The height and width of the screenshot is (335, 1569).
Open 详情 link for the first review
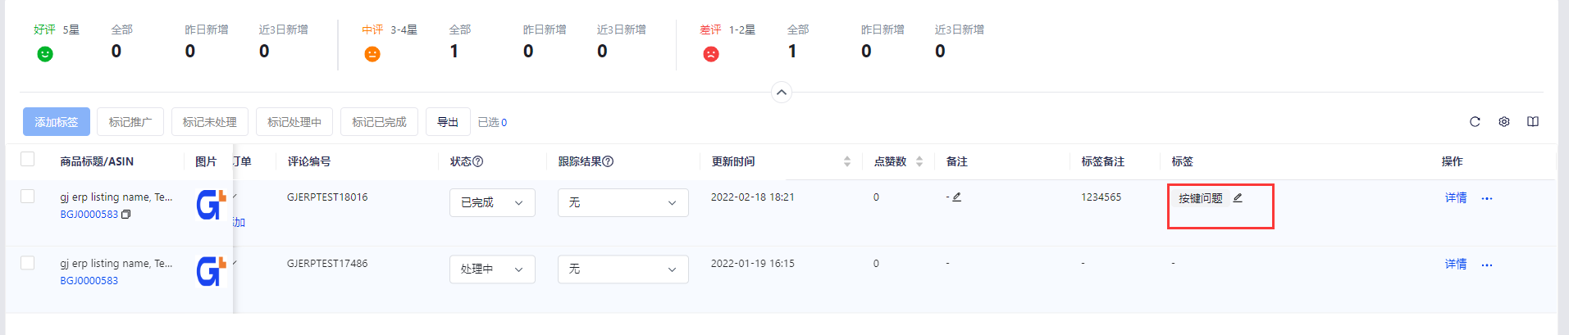coord(1456,198)
